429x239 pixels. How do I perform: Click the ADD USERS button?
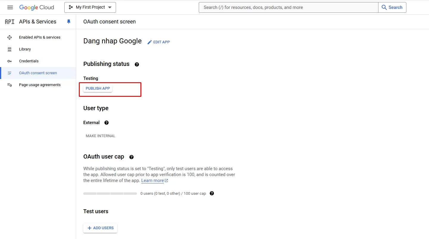coord(100,228)
